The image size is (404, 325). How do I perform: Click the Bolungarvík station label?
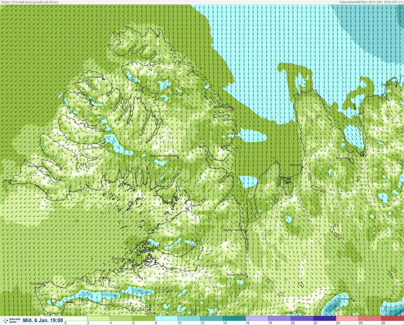[x=95, y=77]
